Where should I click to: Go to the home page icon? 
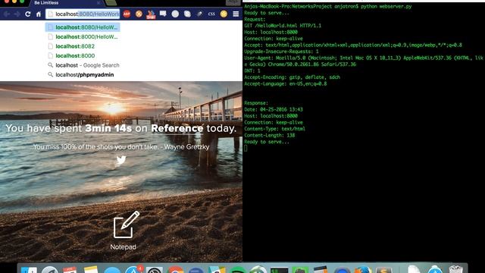[39, 14]
